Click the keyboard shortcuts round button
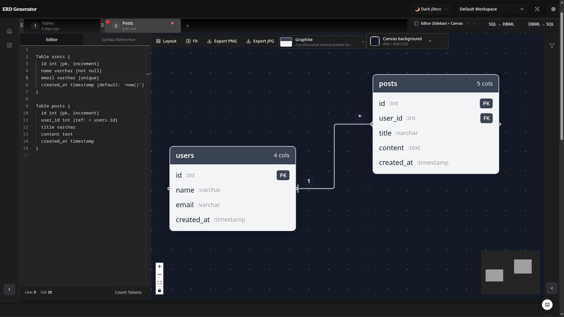564x317 pixels. (547, 305)
